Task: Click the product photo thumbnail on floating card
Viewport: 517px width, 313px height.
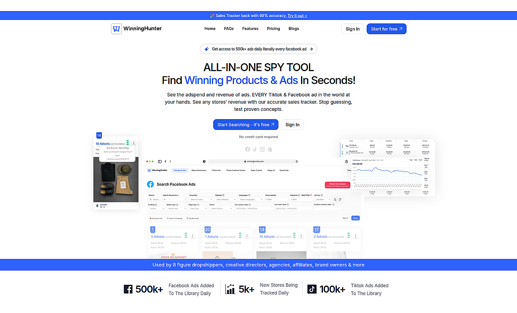Action: tap(116, 180)
